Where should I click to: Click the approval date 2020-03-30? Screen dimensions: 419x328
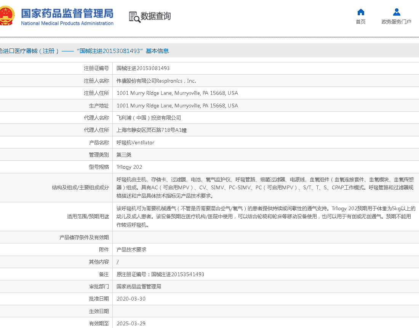[x=131, y=299]
